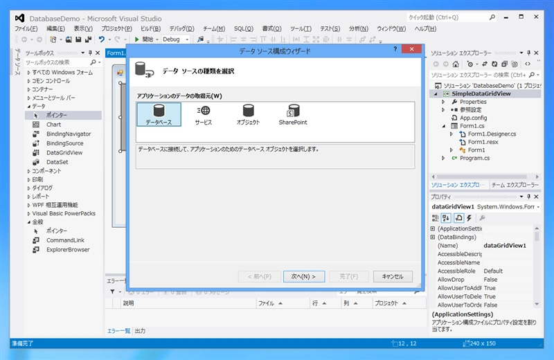Click the Alphabetical sort icon in Properties
This screenshot has width=554, height=360.
446,218
